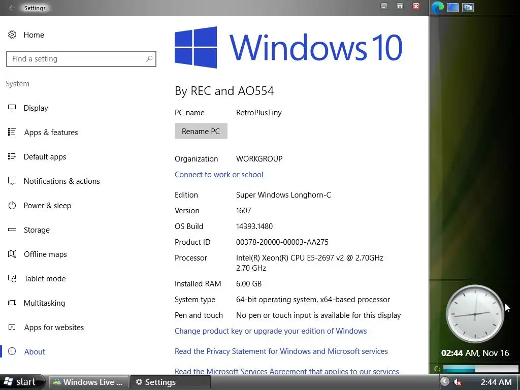520x390 pixels.
Task: Click the switch windows icon at top
Action: click(468, 7)
